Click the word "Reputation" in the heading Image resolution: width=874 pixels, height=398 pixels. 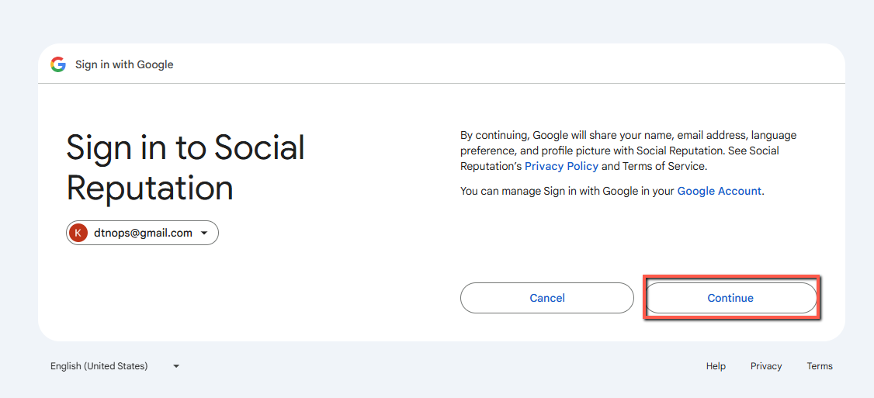pyautogui.click(x=149, y=188)
